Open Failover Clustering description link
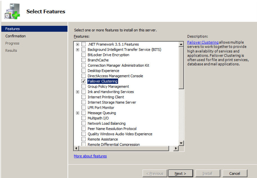The height and width of the screenshot is (178, 257). [203, 42]
